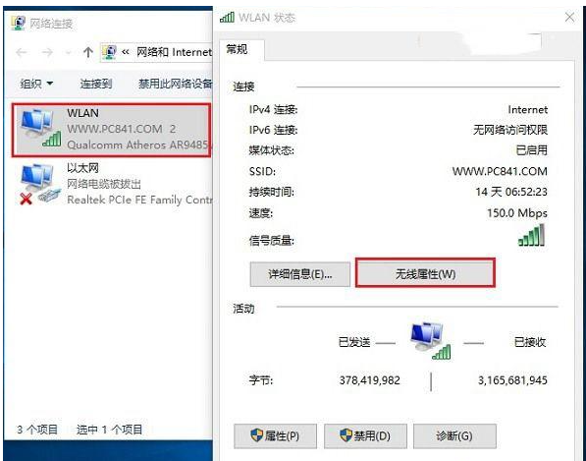This screenshot has height=461, width=586.
Task: Click the 诊断(G) button
Action: (454, 435)
